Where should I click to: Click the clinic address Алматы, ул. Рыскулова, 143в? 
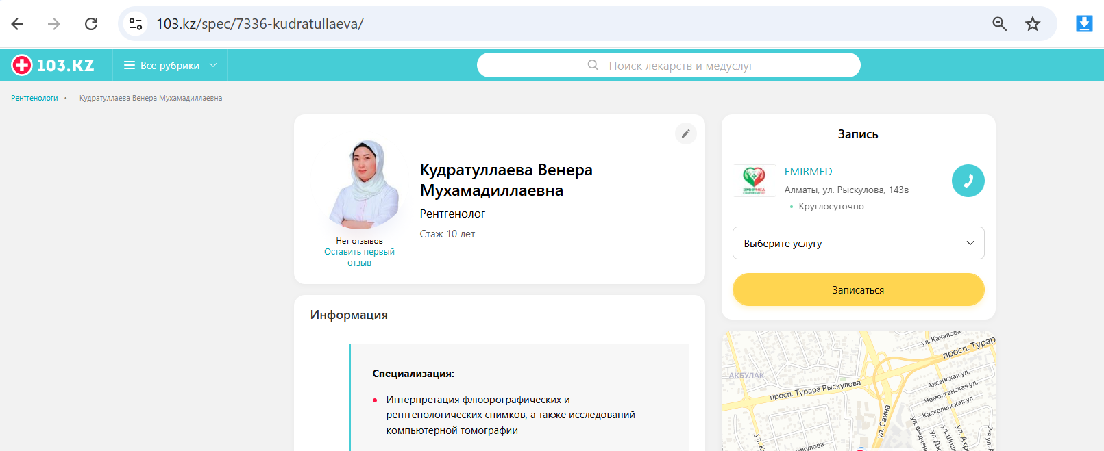tap(846, 190)
